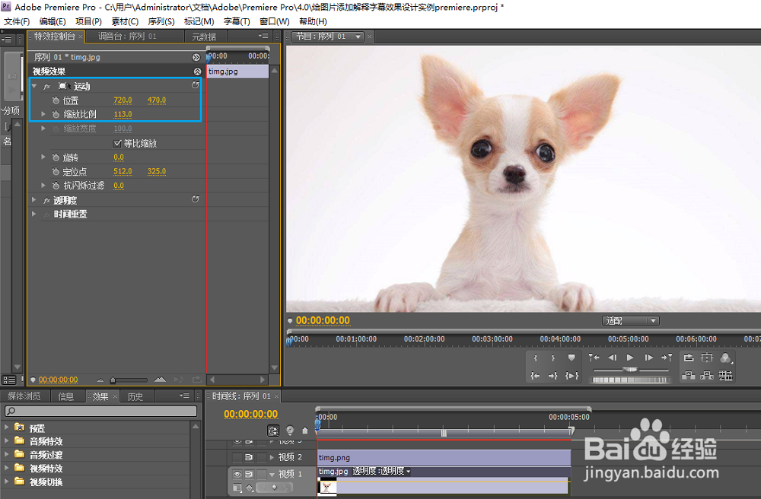Viewport: 761px width, 499px height.
Task: Go to next edit point
Action: 667,358
